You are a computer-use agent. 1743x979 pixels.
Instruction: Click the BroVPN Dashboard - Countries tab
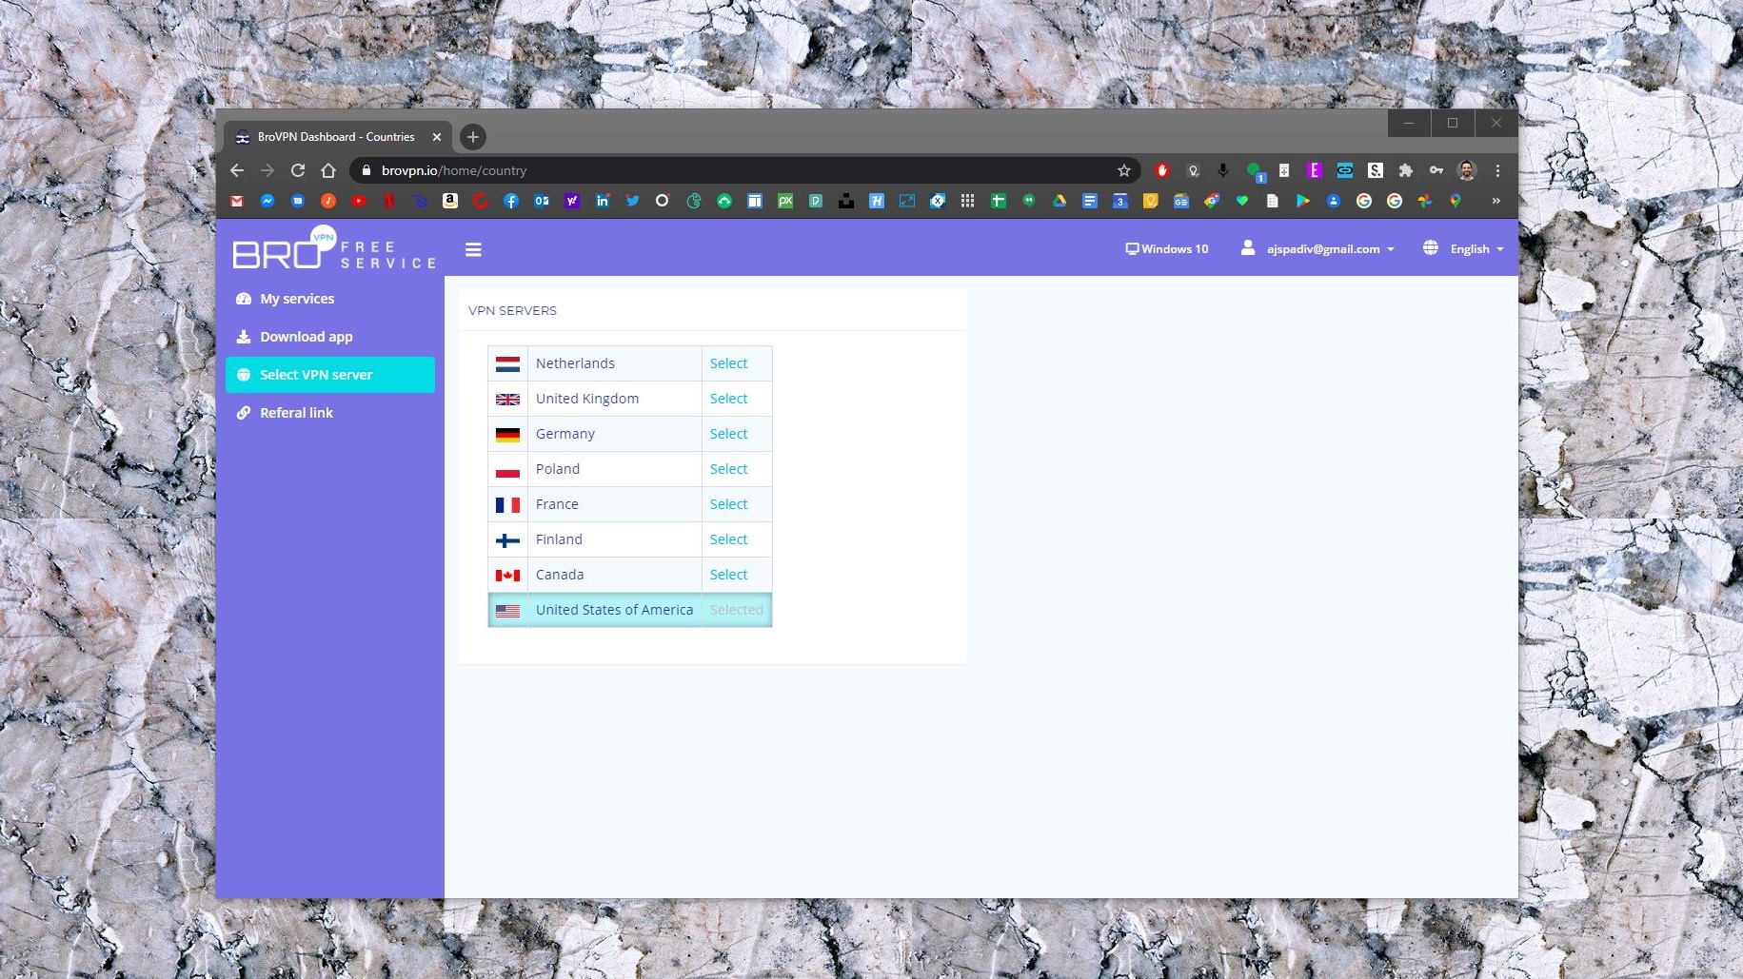click(337, 137)
